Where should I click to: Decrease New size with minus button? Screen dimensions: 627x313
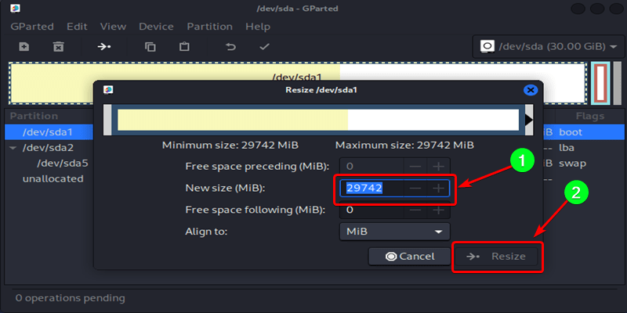[416, 189]
